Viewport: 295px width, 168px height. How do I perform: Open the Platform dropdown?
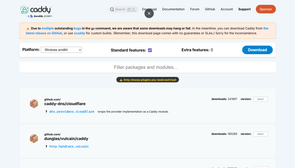tap(61, 50)
